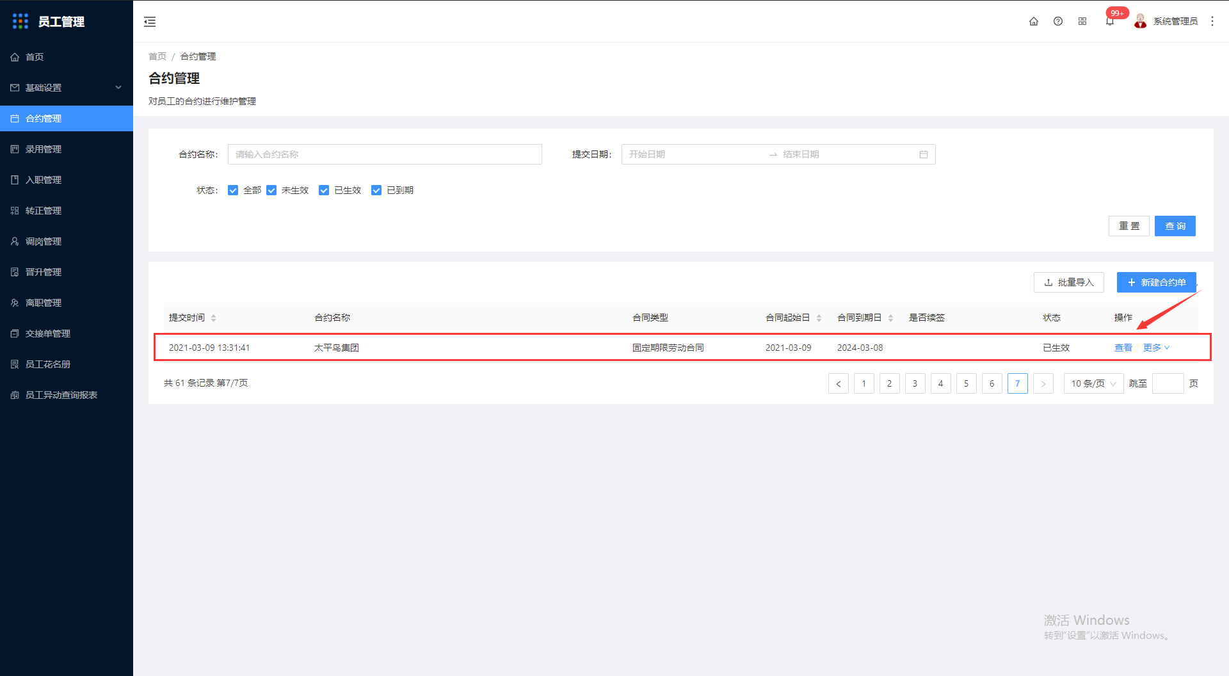This screenshot has width=1229, height=676.
Task: Go to page 6
Action: pos(992,383)
